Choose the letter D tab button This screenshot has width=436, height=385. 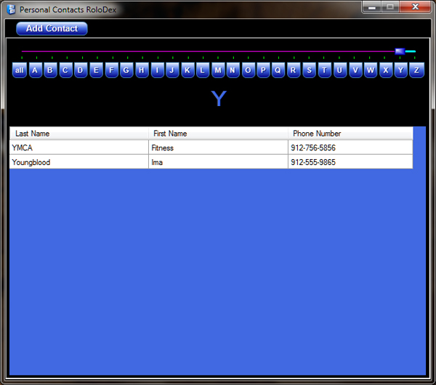pyautogui.click(x=81, y=70)
